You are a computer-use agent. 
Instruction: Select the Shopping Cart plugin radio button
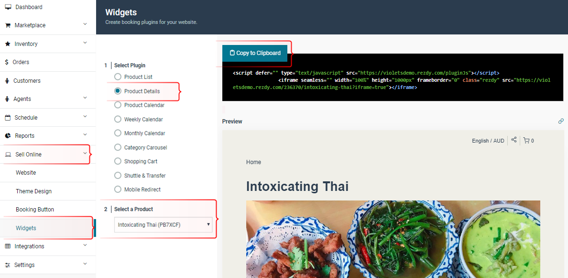(118, 161)
